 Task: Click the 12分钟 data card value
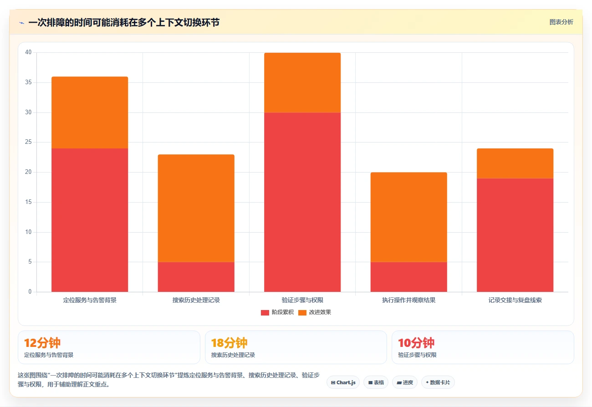[x=42, y=343]
